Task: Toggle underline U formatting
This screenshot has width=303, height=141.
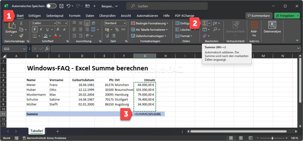Action: point(47,30)
